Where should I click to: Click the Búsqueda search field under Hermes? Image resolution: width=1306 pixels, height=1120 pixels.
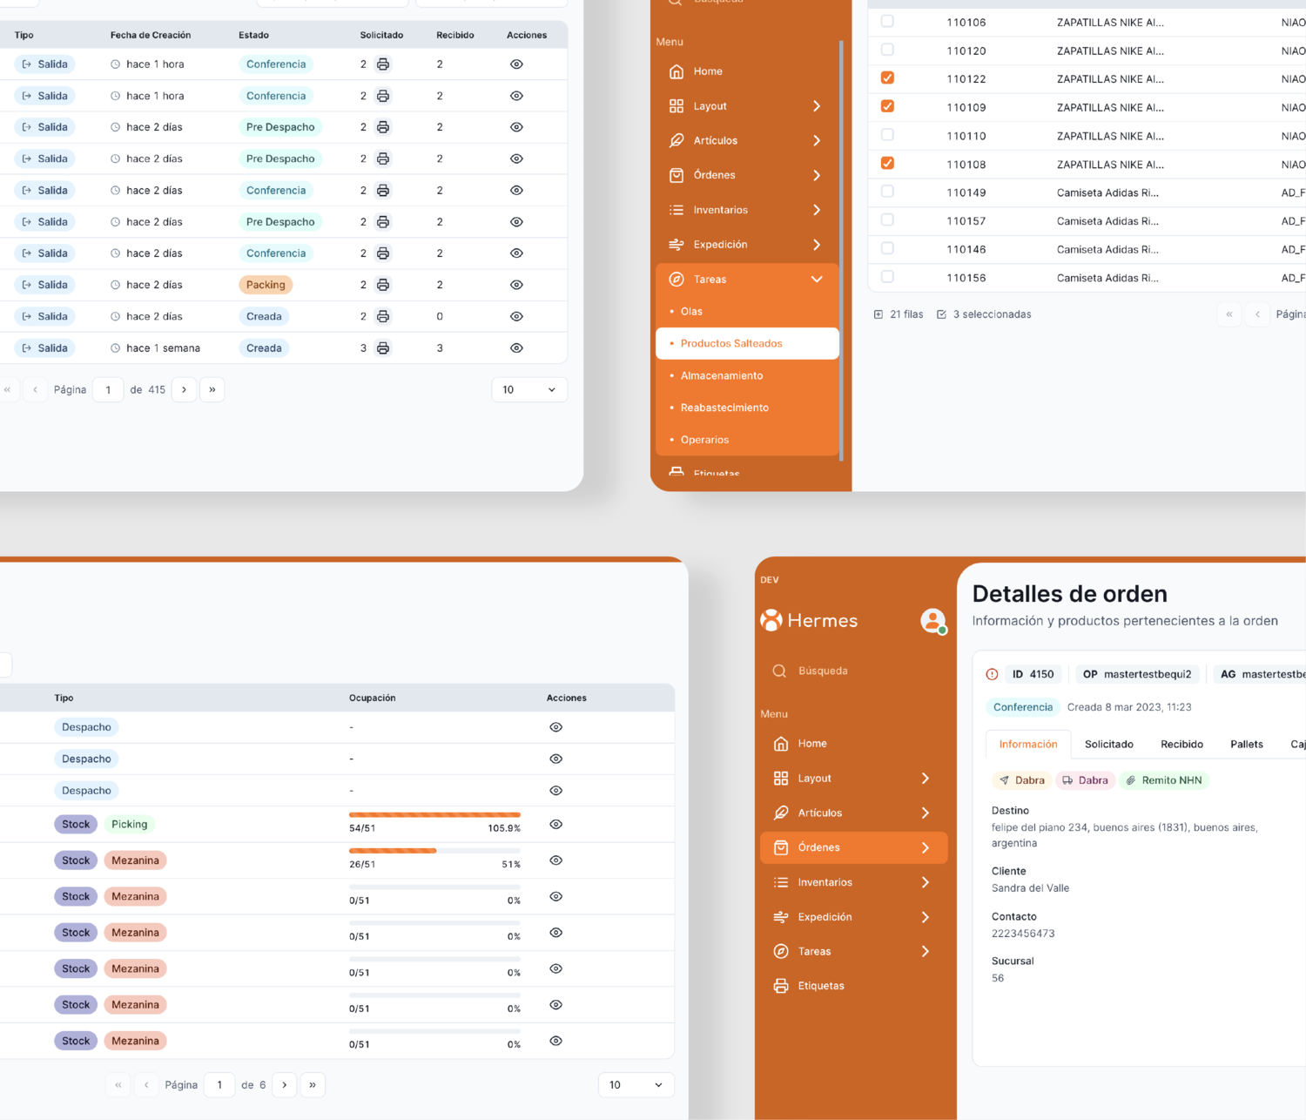coord(823,671)
